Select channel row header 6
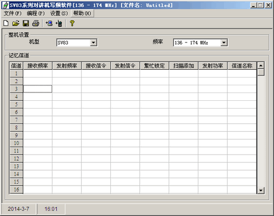This screenshot has width=274, height=216. click(16, 112)
